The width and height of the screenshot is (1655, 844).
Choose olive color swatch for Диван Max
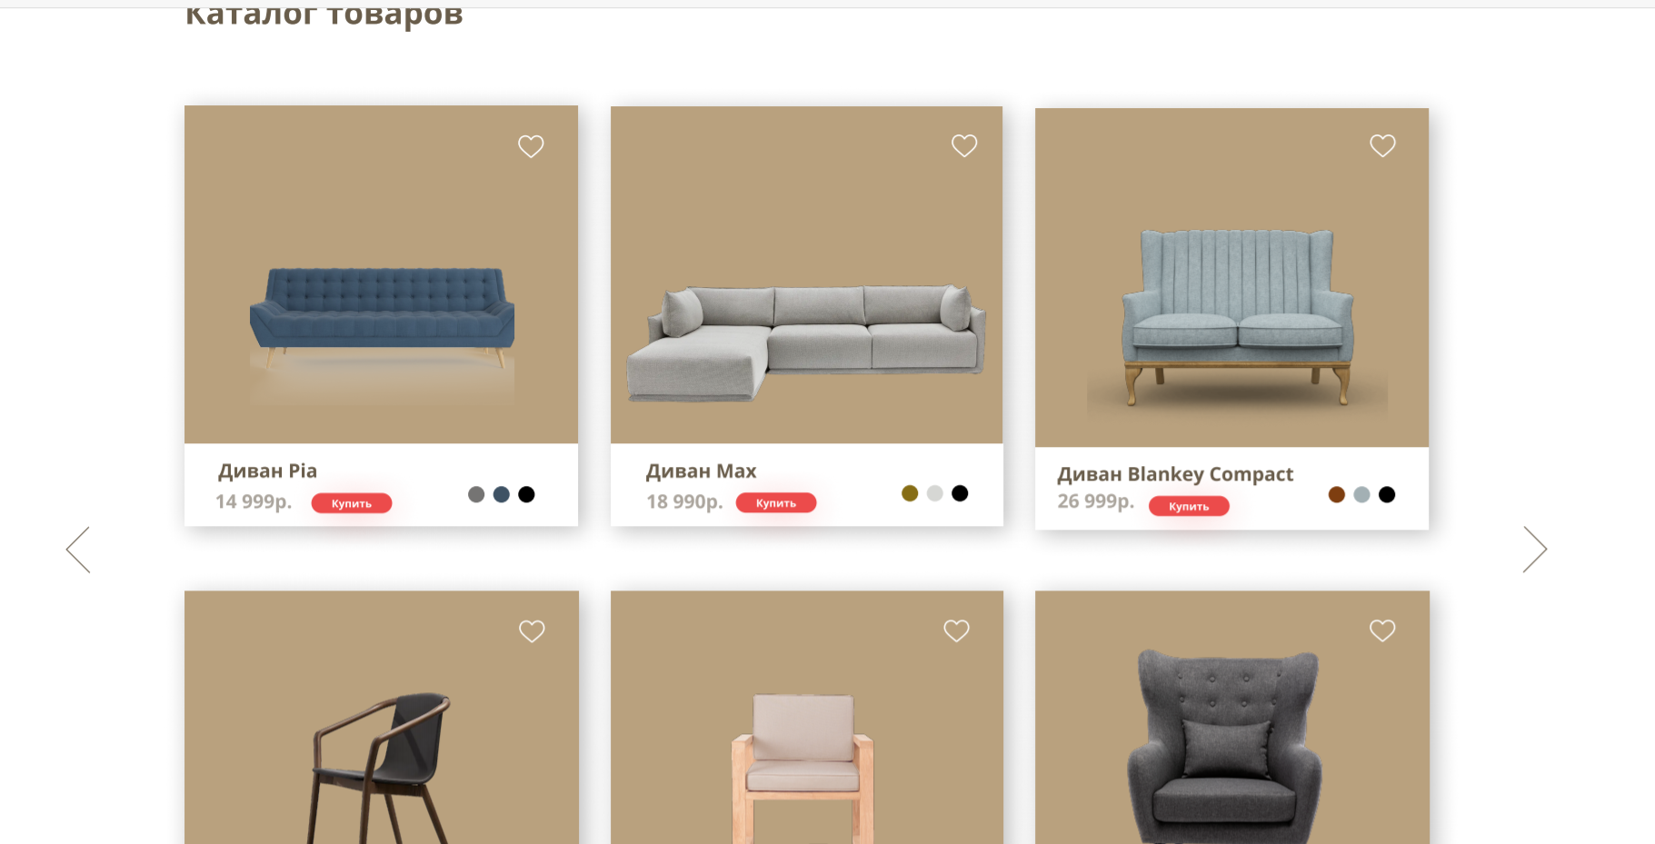[910, 493]
